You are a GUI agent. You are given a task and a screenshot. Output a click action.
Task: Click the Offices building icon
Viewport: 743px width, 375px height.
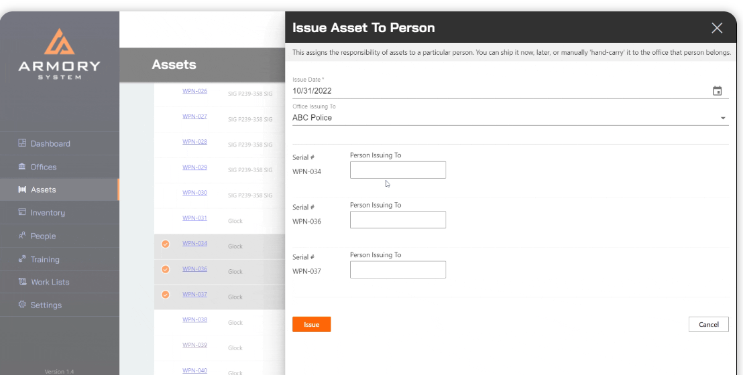22,167
